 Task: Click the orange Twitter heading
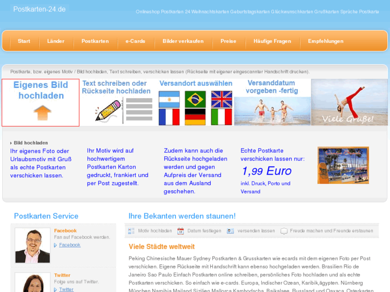pyautogui.click(x=62, y=275)
